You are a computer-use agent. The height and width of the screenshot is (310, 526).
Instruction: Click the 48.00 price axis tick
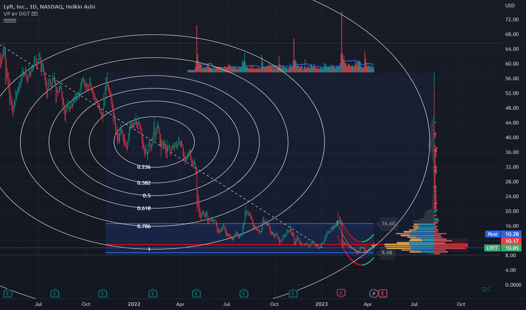click(512, 108)
